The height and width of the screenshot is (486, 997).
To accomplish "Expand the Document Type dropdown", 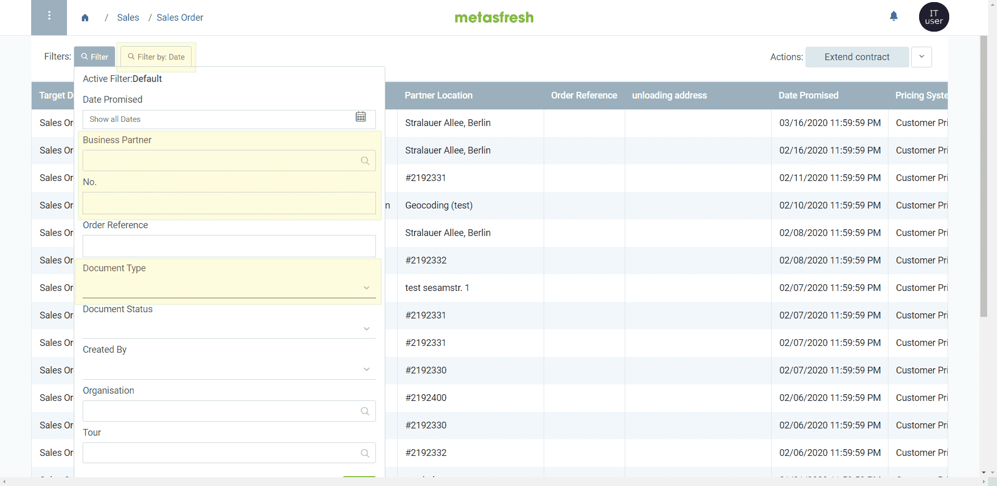I will tap(367, 288).
